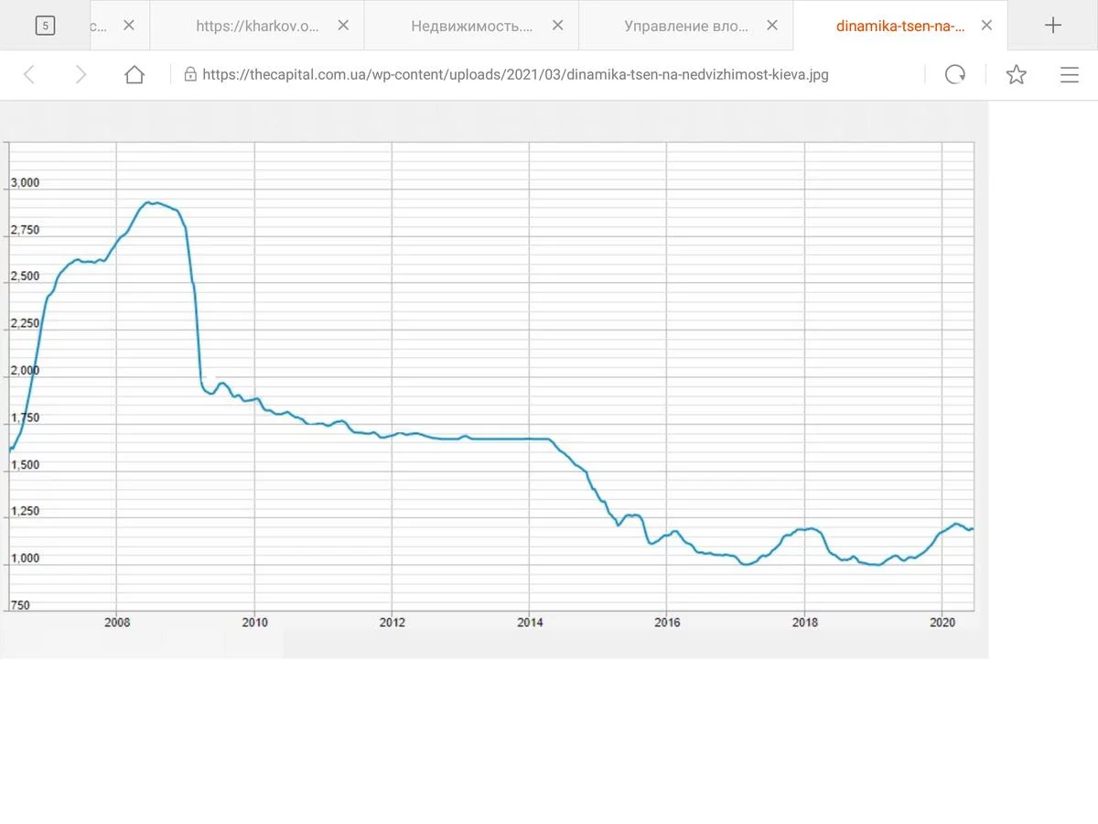The height and width of the screenshot is (824, 1098).
Task: Bookmark this page with the star
Action: 1016,75
